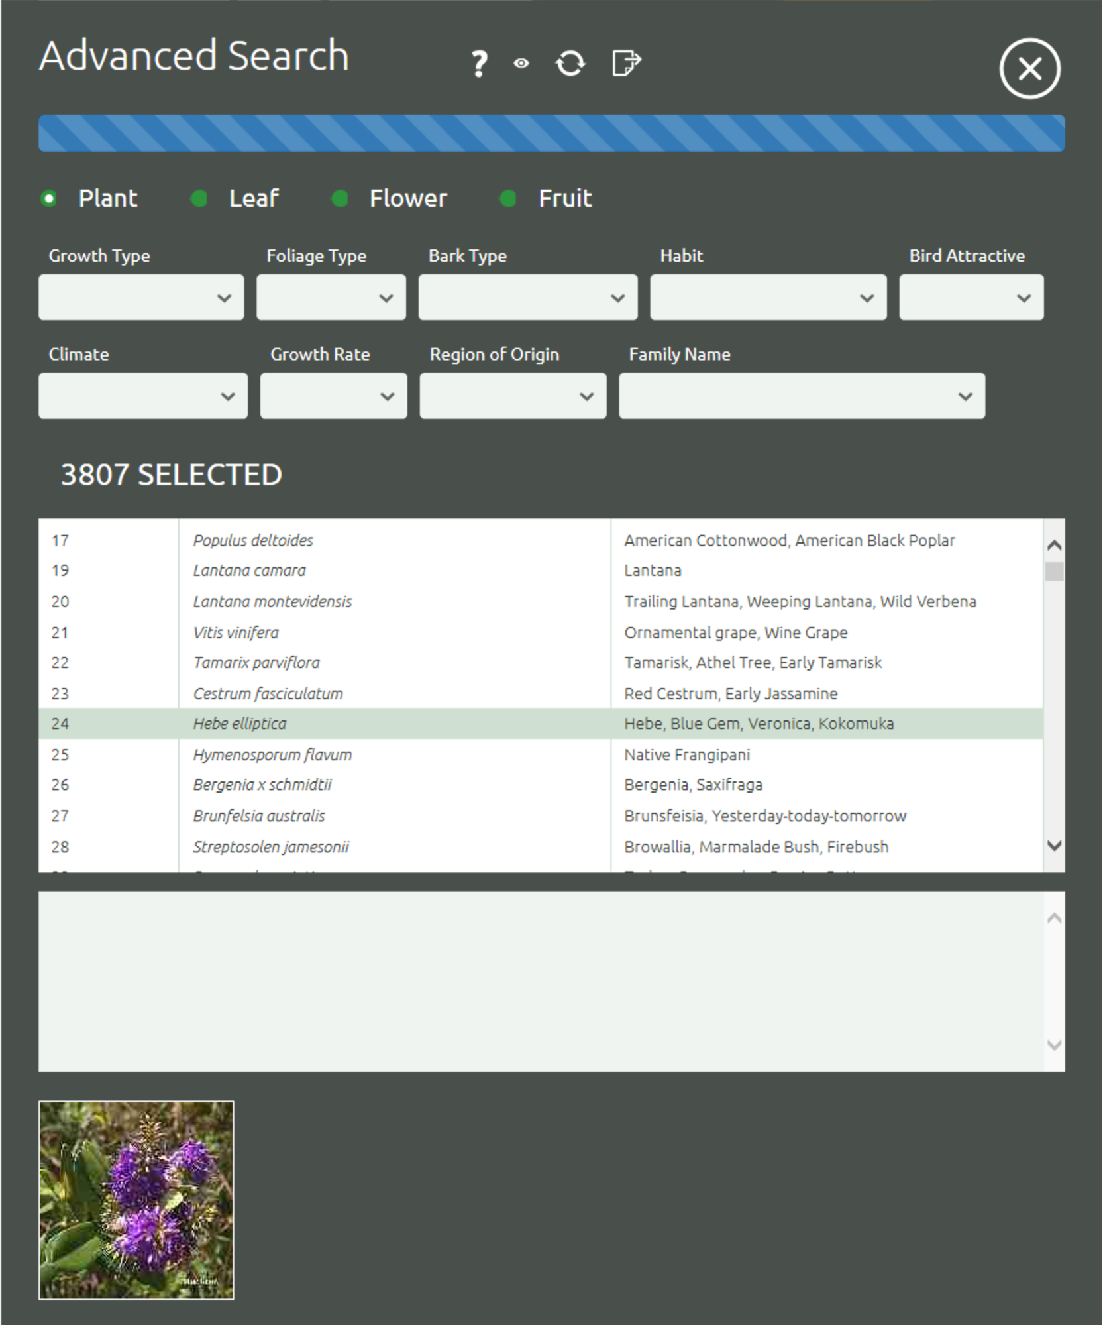Close the Advanced Search dialog
The width and height of the screenshot is (1103, 1325).
[1029, 69]
